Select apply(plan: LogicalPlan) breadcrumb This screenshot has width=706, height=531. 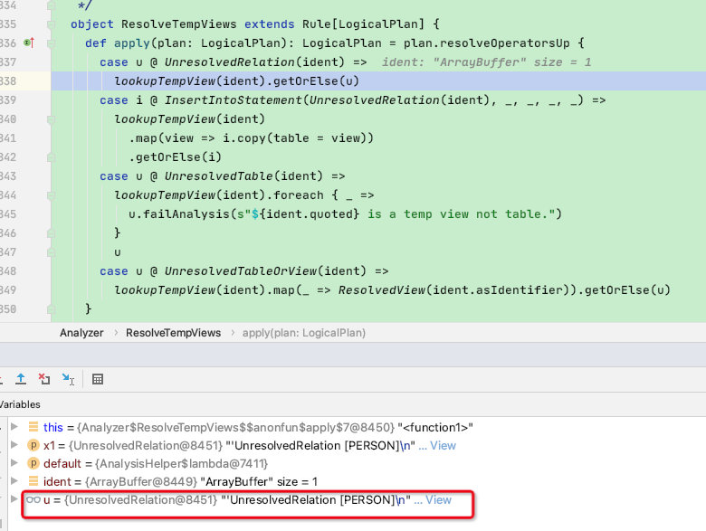[304, 333]
